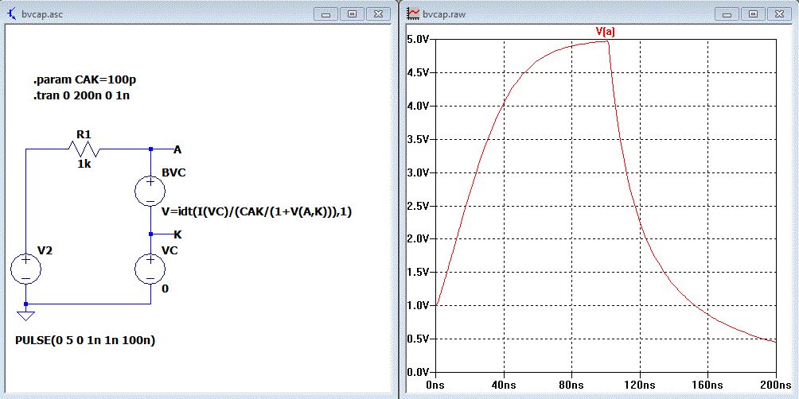This screenshot has height=399, width=799.
Task: Click the ground symbol in the schematic
Action: [x=25, y=316]
